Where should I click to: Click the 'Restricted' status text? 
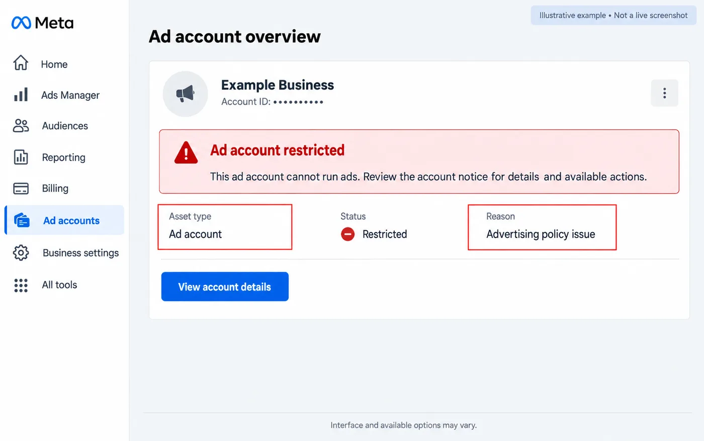coord(385,234)
